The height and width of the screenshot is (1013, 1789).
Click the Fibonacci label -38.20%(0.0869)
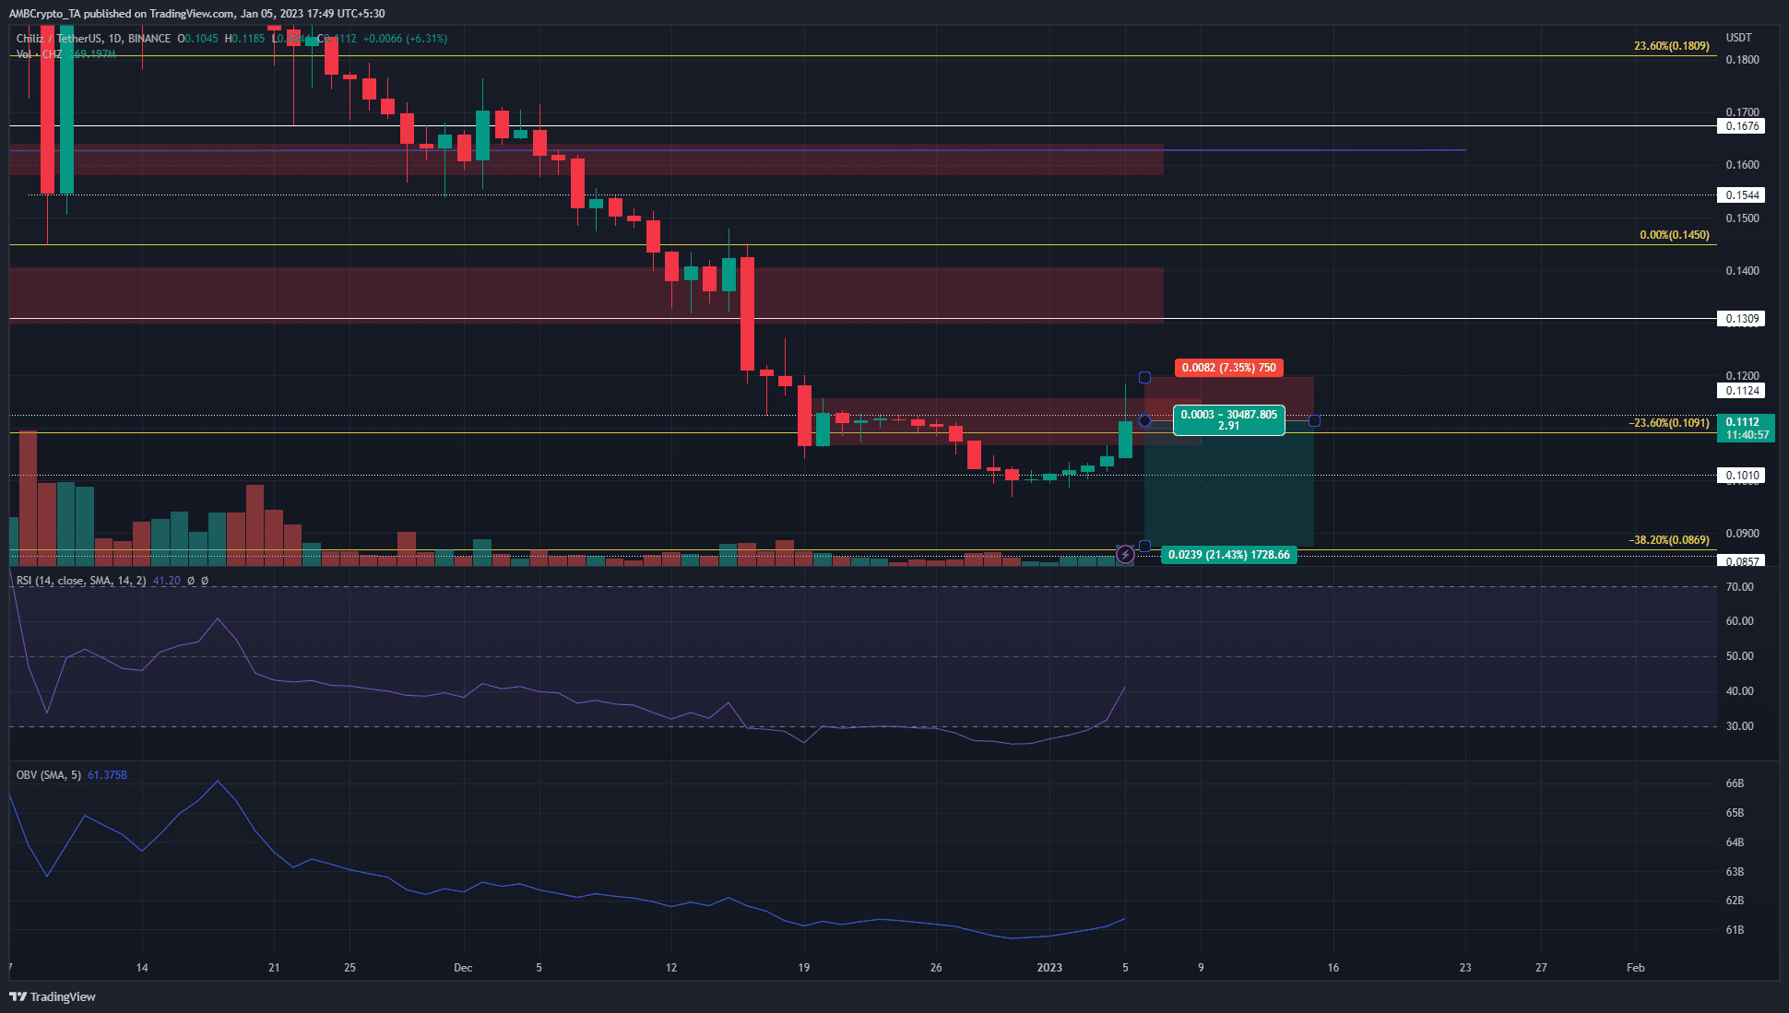(1669, 540)
